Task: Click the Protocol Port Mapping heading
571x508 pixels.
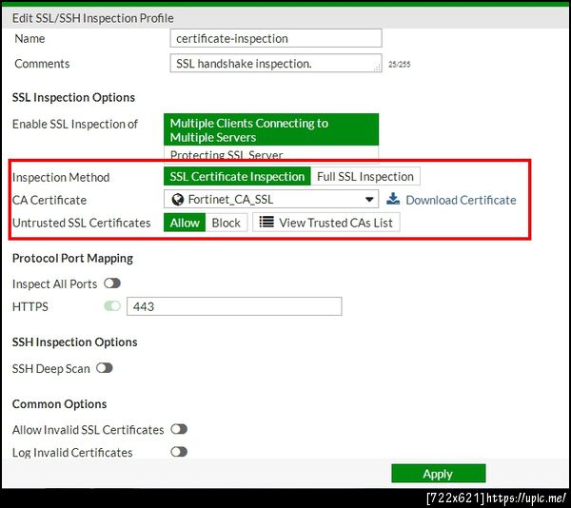Action: pyautogui.click(x=72, y=259)
